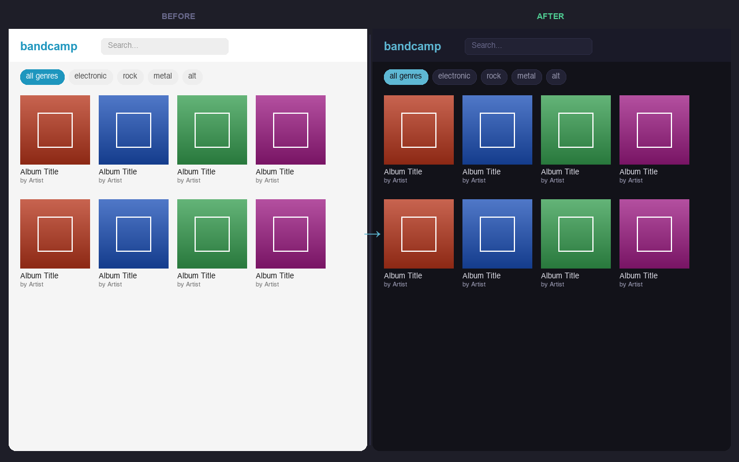
Task: Focus the Search field in the dark After panel
Action: point(528,46)
